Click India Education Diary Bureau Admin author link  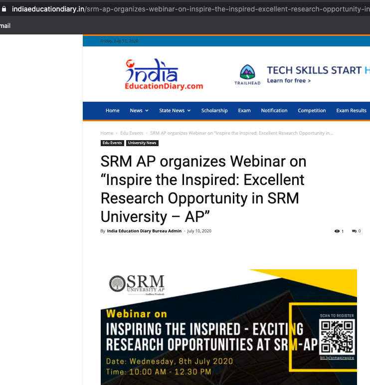click(144, 231)
